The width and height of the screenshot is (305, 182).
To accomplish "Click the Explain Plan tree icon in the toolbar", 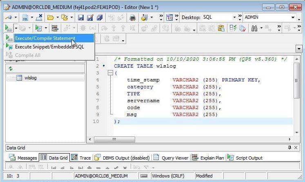I will 55,29.
